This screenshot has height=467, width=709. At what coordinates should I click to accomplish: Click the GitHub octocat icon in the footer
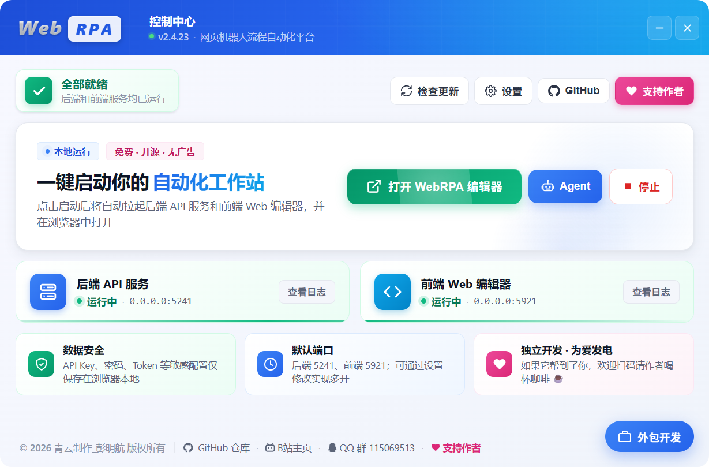187,447
